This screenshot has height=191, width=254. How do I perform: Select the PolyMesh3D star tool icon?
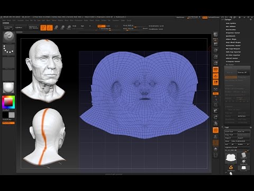pos(244,162)
